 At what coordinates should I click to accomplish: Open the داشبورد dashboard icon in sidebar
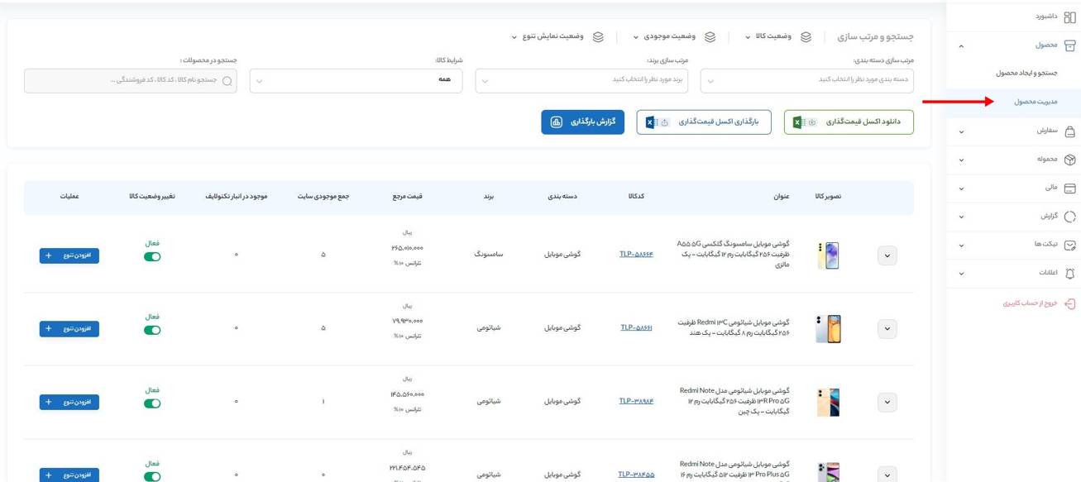click(x=1069, y=17)
